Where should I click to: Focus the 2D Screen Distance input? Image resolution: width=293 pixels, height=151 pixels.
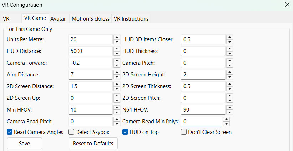coord(91,86)
